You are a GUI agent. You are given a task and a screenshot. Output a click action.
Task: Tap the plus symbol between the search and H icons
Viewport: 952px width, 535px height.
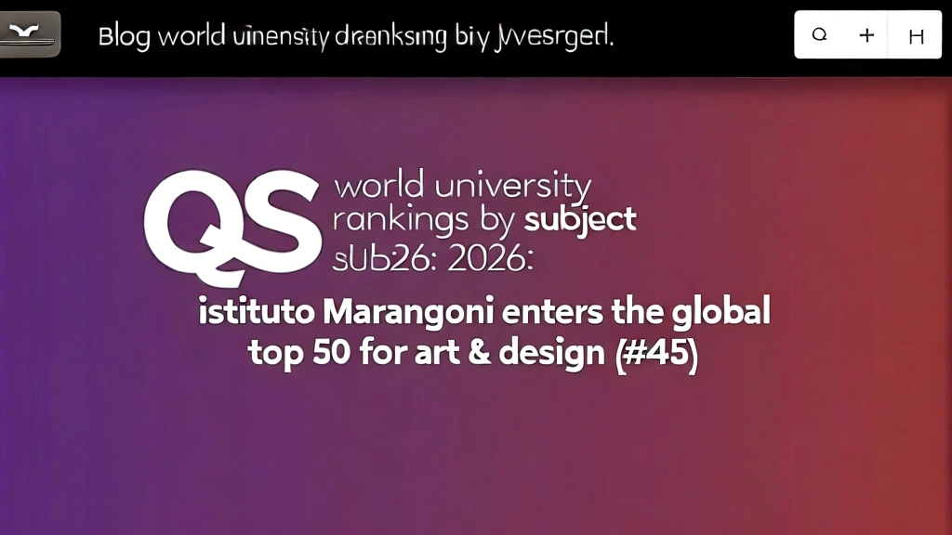click(x=866, y=34)
